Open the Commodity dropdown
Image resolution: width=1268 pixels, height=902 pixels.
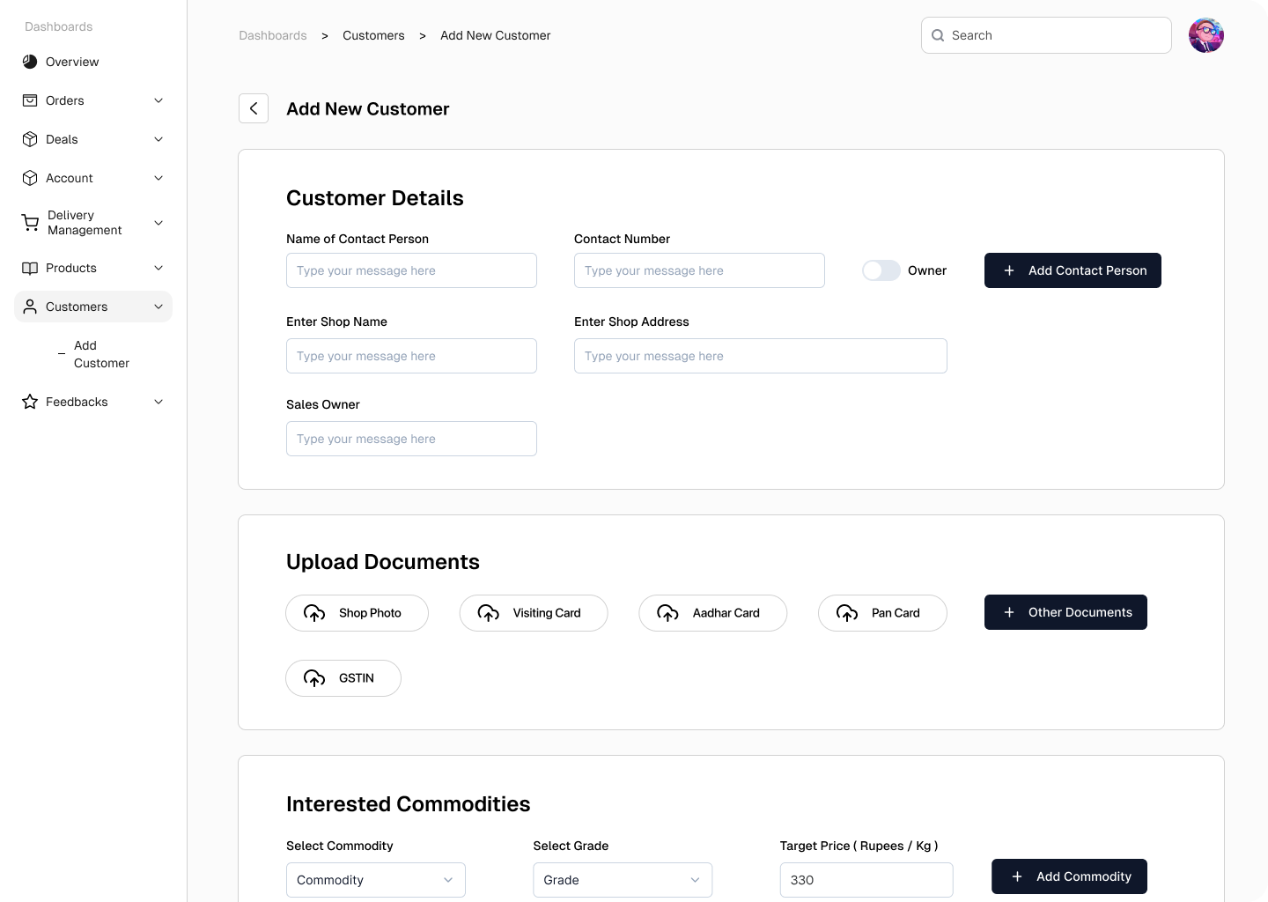[x=375, y=880]
